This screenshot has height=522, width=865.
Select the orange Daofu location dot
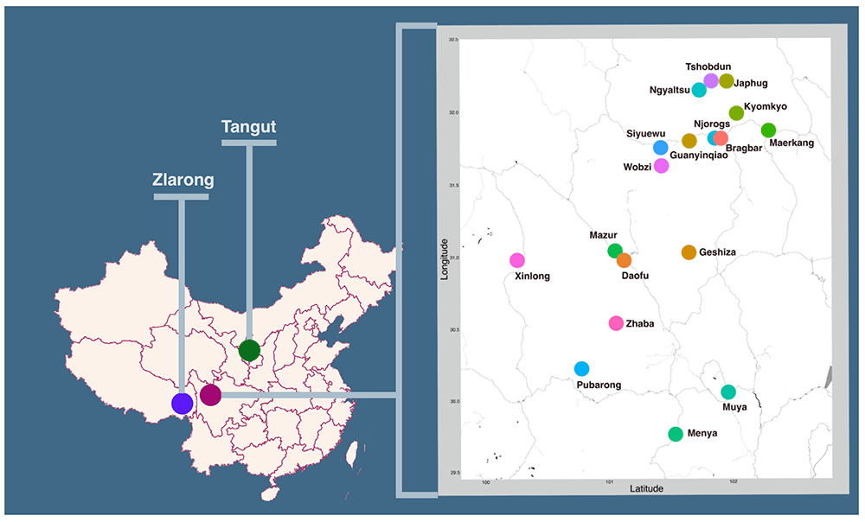click(x=624, y=260)
